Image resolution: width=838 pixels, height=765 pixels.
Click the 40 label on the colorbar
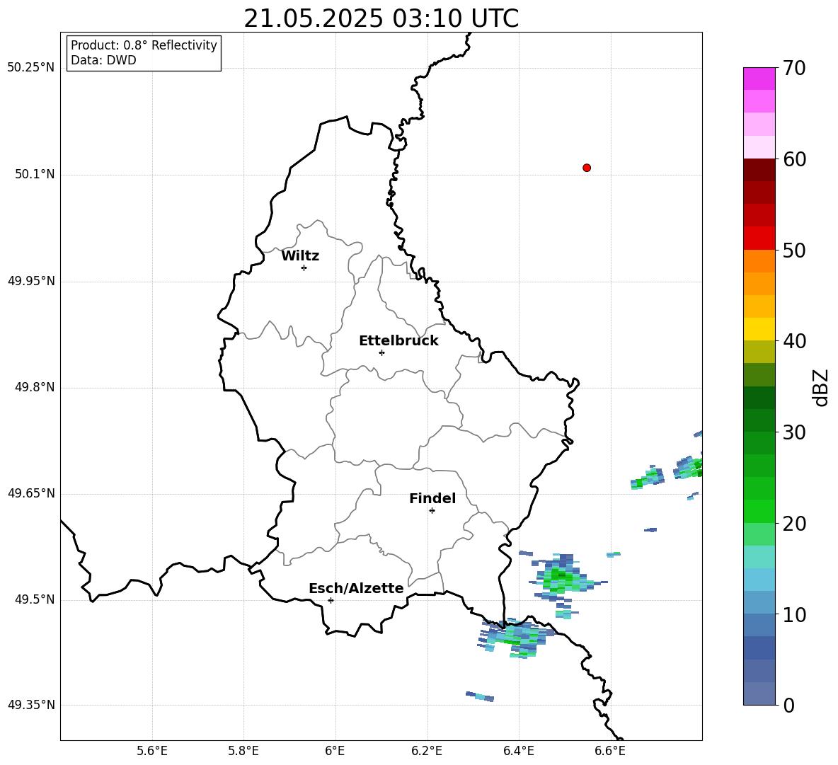pos(794,341)
